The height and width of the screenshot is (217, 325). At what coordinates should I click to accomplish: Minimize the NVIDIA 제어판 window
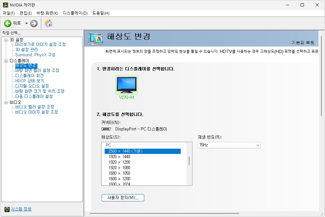coord(288,5)
